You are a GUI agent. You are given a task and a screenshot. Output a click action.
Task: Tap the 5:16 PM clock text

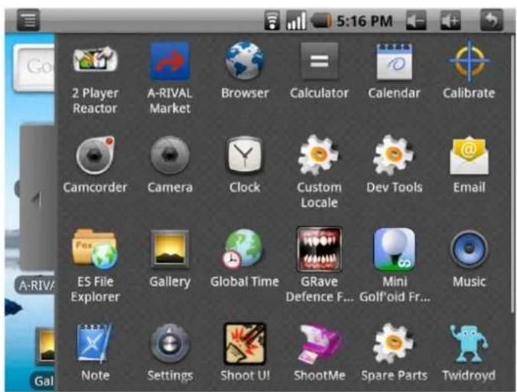coord(365,21)
